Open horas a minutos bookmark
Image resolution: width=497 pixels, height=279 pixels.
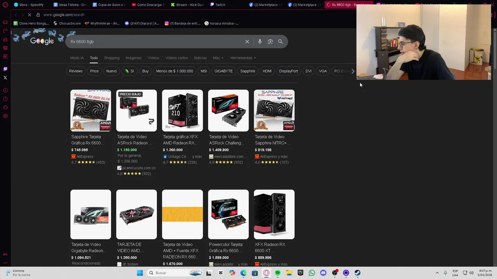[221, 23]
